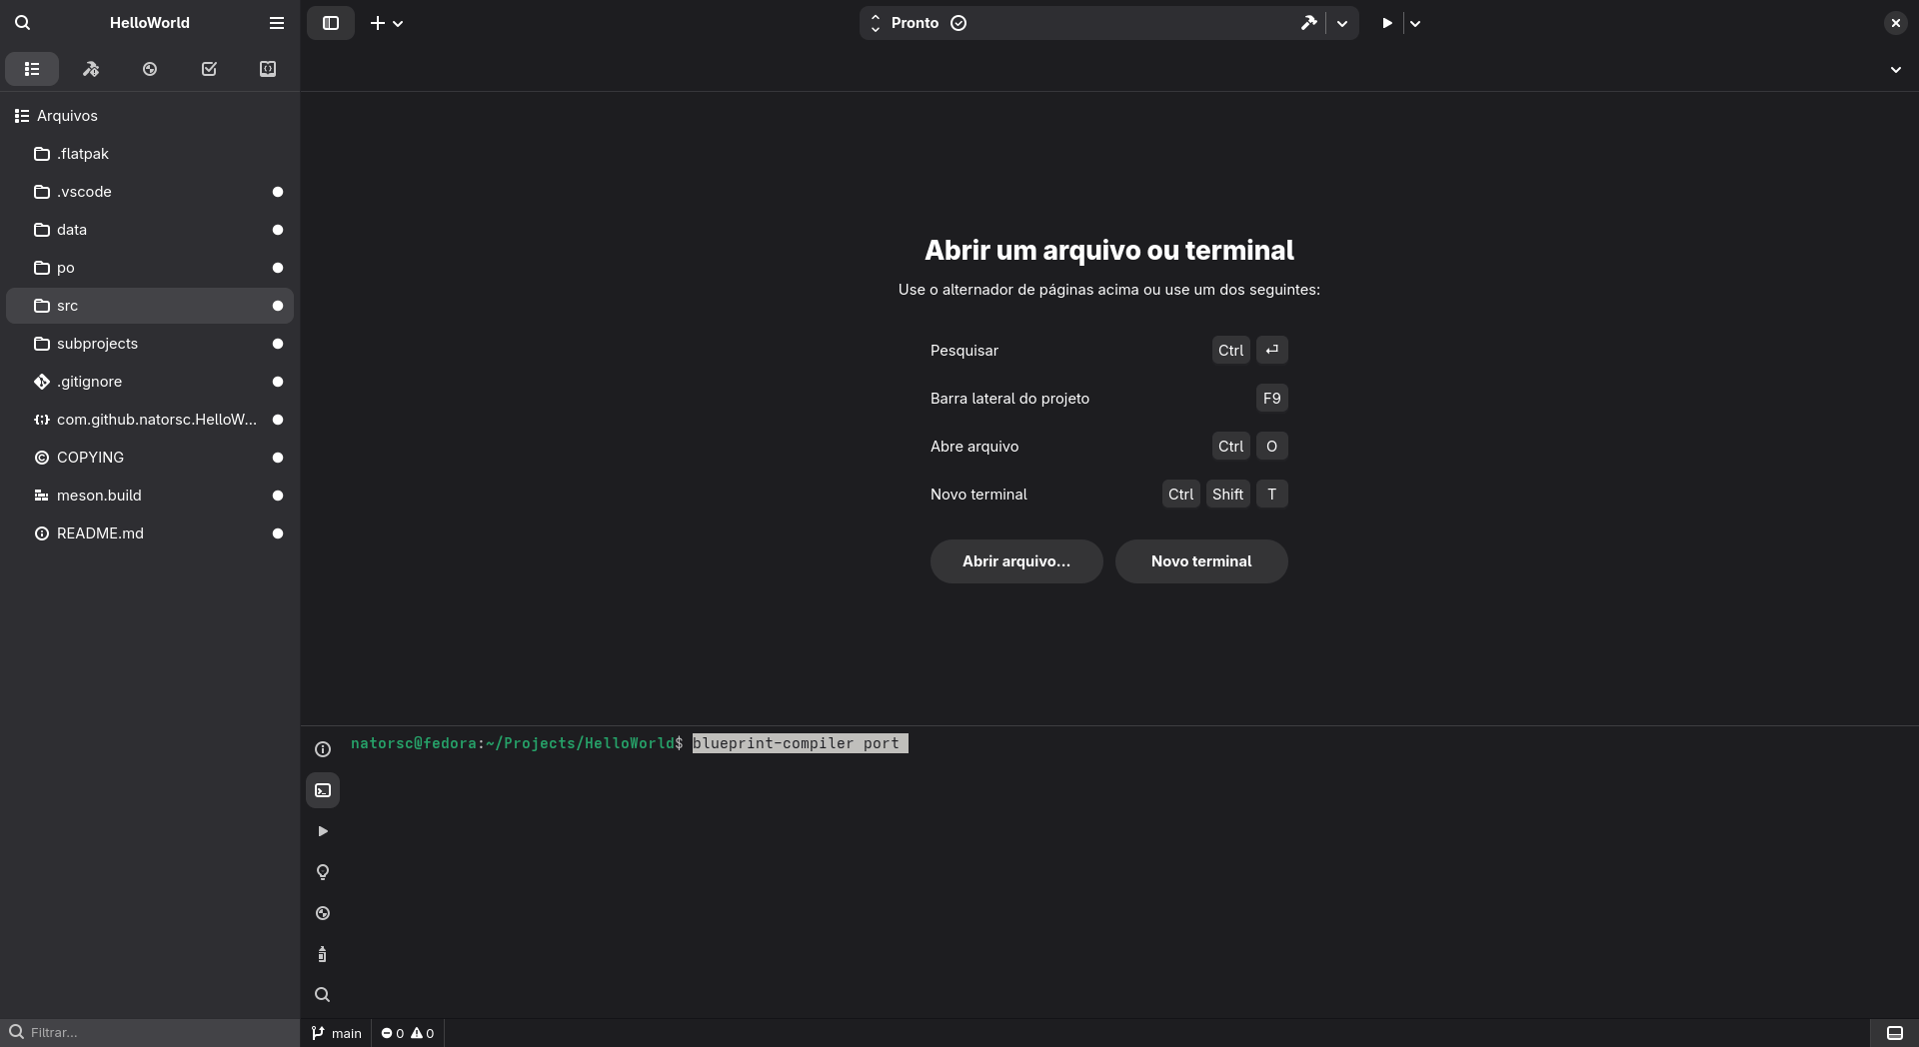Expand the po folder
This screenshot has width=1919, height=1047.
[150, 268]
